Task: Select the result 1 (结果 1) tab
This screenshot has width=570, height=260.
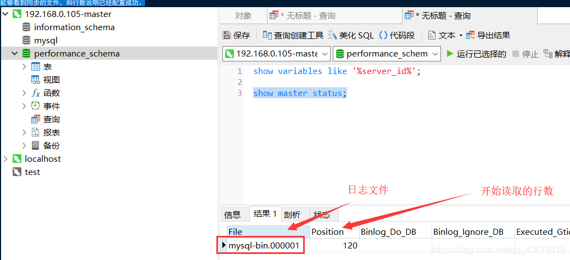Action: 265,214
